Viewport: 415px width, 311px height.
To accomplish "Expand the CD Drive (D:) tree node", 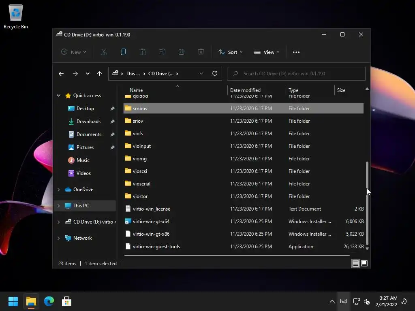I will (58, 222).
